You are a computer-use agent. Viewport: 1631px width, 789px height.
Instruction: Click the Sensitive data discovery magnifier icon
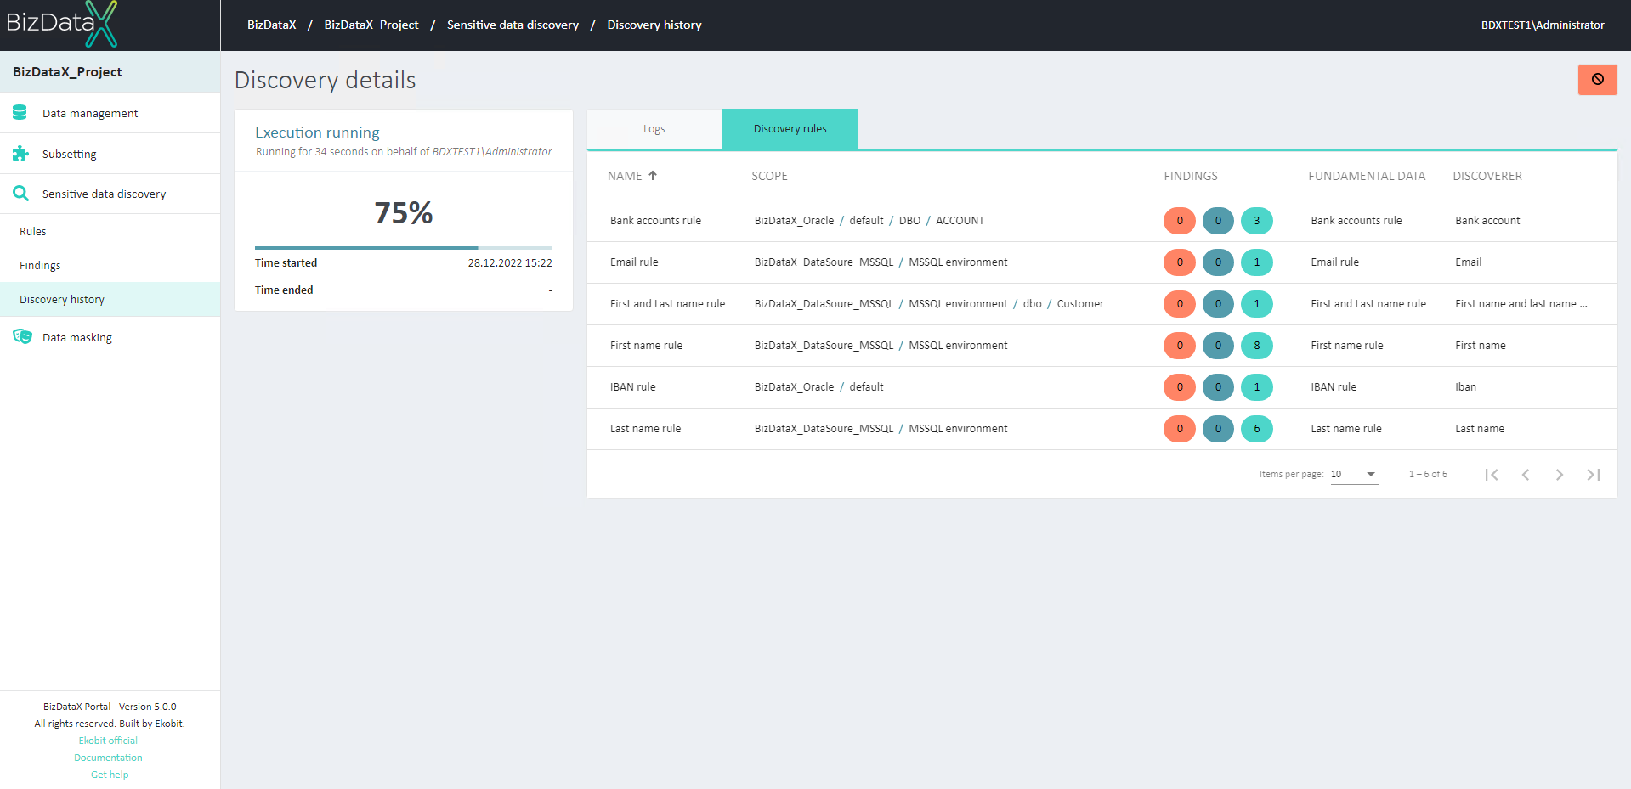(20, 194)
